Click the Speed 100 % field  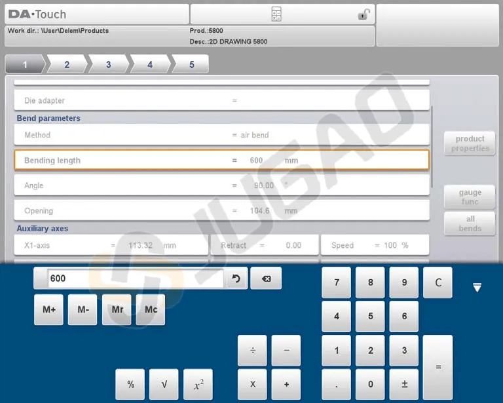(375, 245)
